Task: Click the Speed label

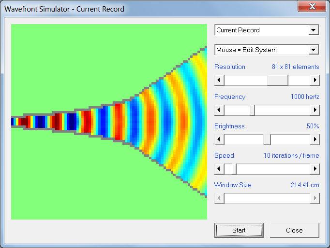Action: 224,156
